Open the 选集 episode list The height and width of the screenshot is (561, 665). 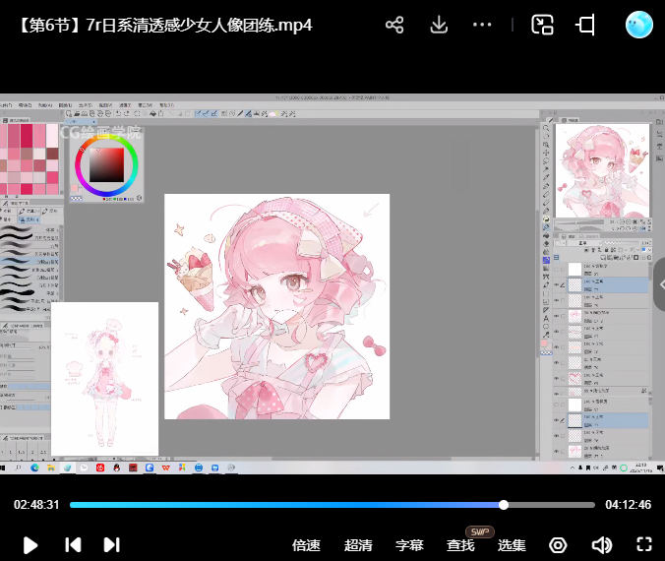click(512, 545)
